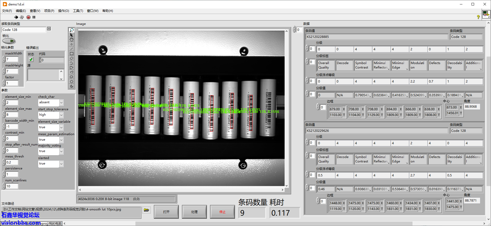Viewport: 491px width, 226px height.
Task: Pause the VI execution
Action: [x=34, y=17]
